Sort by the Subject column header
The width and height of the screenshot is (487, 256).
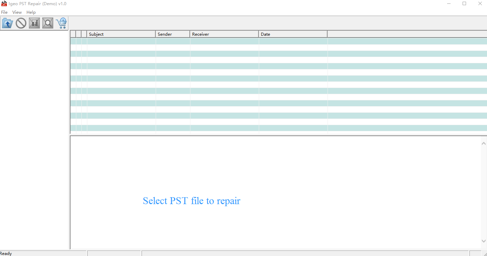(121, 34)
